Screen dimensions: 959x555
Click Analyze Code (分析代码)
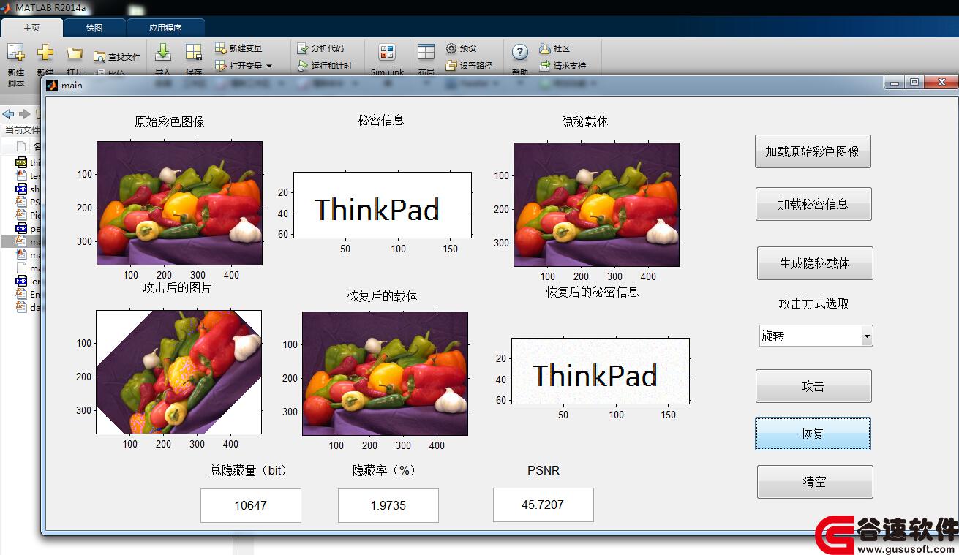click(320, 48)
